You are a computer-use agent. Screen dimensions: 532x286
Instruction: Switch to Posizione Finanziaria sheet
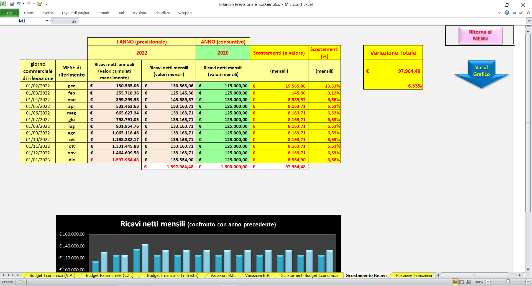click(414, 275)
